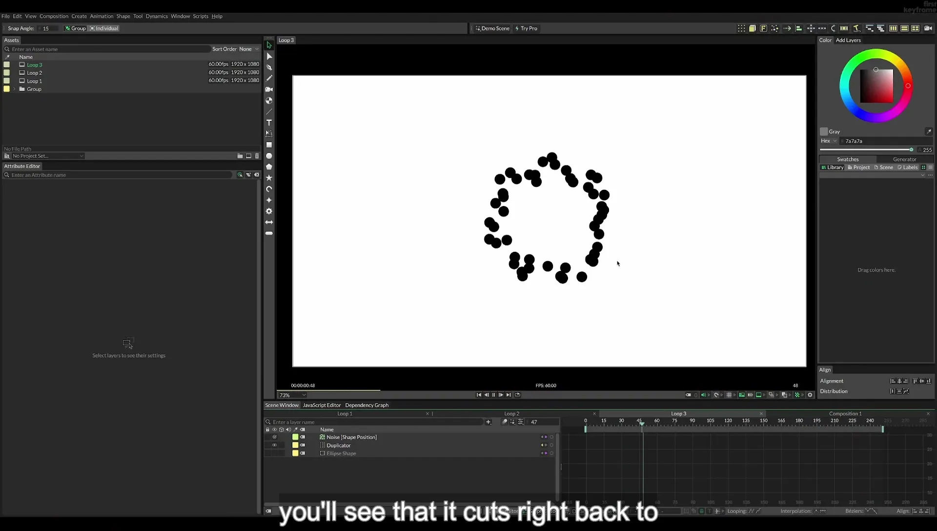Click the Gray color swatch
This screenshot has height=531, width=937.
click(x=824, y=131)
